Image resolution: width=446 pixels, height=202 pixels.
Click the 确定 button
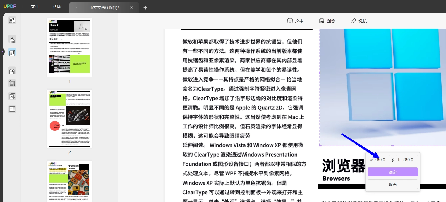coord(392,172)
